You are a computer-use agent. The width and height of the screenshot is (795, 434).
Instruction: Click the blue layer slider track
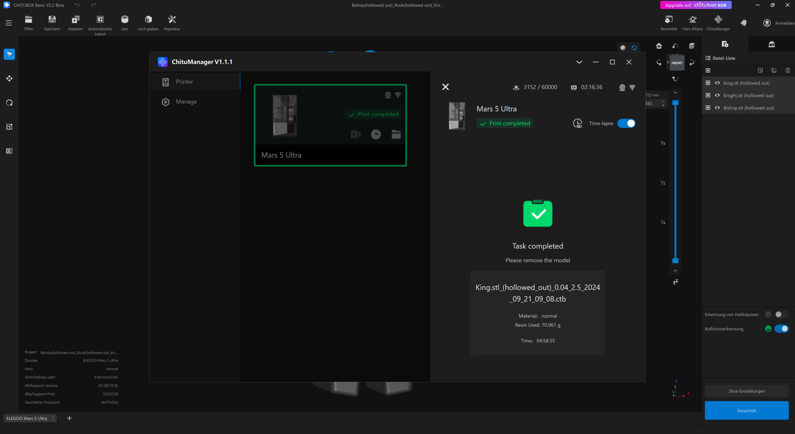675,182
